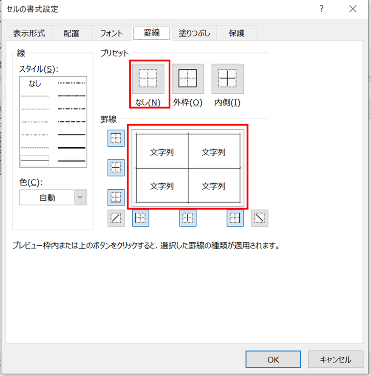This screenshot has width=371, height=376.
Task: Apply the 外枠(O) outline preset
Action: tap(187, 79)
